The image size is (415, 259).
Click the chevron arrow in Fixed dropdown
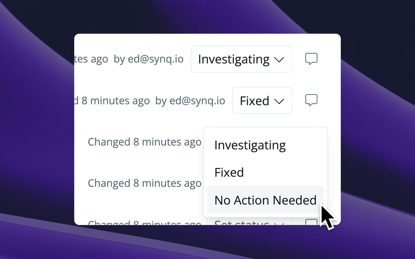point(279,101)
